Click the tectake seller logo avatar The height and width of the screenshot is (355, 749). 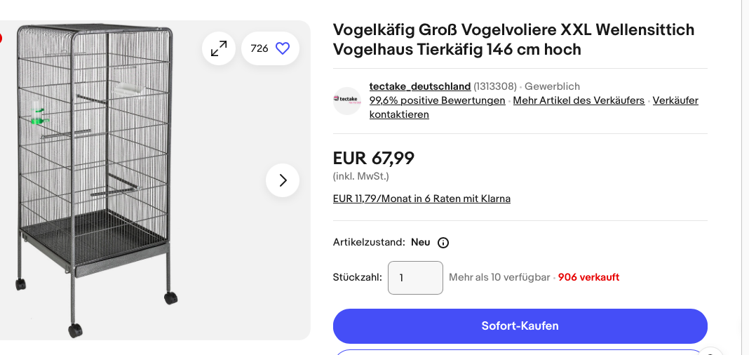pyautogui.click(x=346, y=101)
